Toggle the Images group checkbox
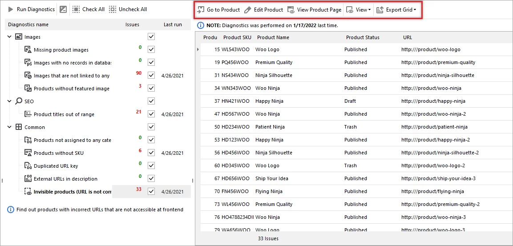 [151, 36]
